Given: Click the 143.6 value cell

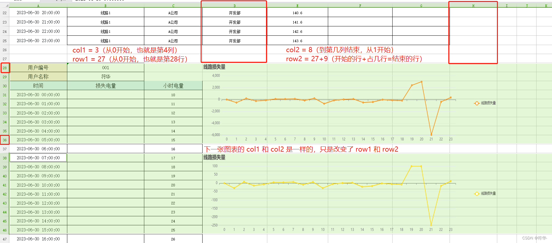Looking at the screenshot, I should 297,41.
